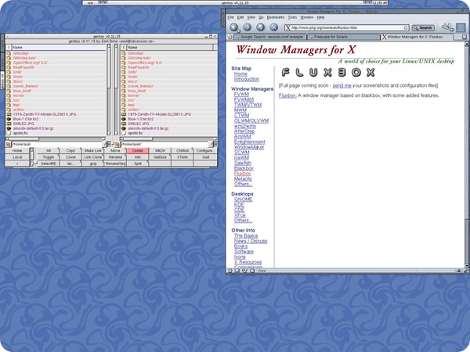
Task: Open Address Book icon in status bar
Action: click(x=252, y=271)
